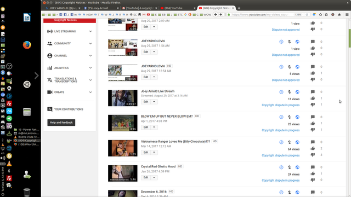Click the Help and feedback button
Viewport: 351px width, 197px height.
(61, 123)
